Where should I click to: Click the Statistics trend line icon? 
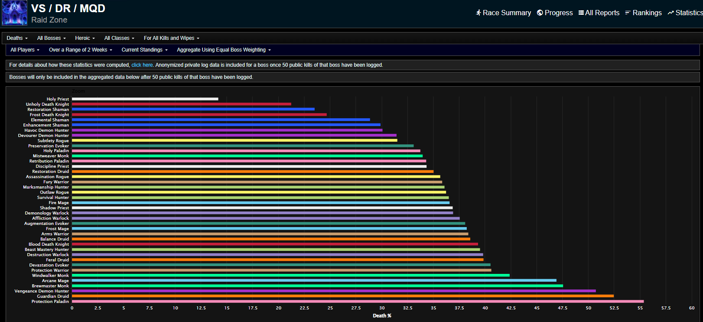[x=670, y=13]
